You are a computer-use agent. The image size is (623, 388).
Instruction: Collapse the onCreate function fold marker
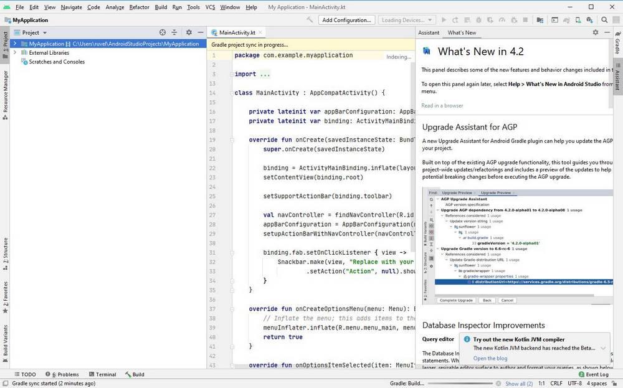(x=232, y=140)
